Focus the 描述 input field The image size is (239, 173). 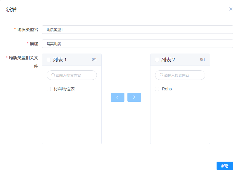(x=137, y=44)
